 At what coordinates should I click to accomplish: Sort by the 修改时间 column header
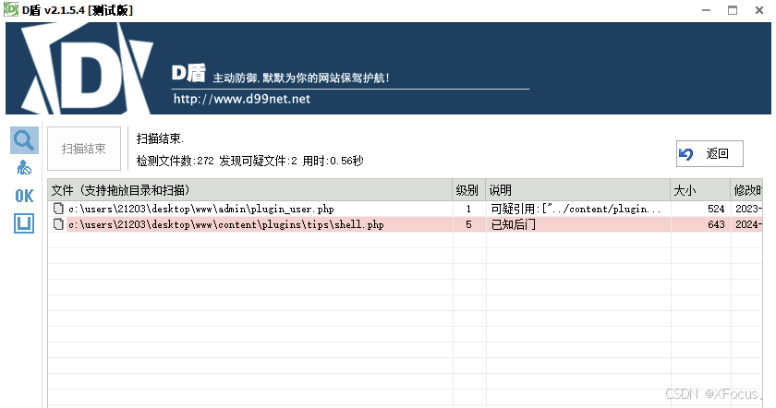pyautogui.click(x=746, y=190)
